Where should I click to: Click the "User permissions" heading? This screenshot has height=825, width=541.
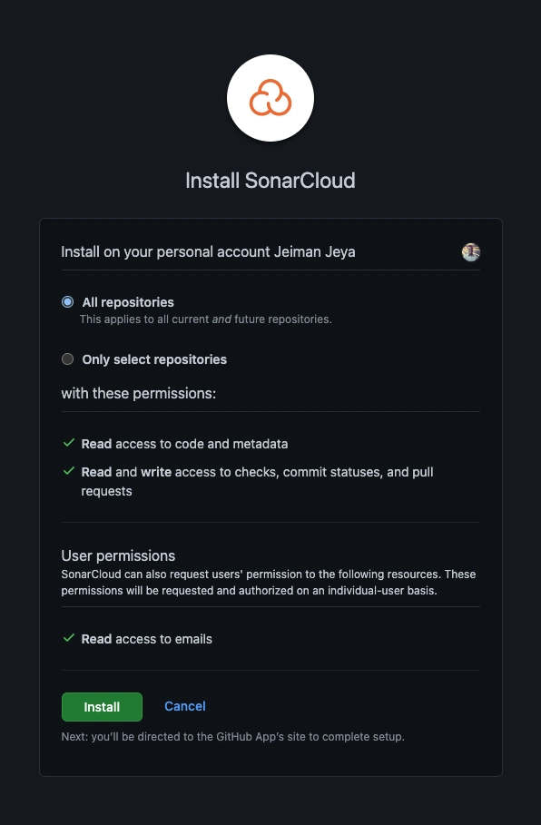click(118, 555)
